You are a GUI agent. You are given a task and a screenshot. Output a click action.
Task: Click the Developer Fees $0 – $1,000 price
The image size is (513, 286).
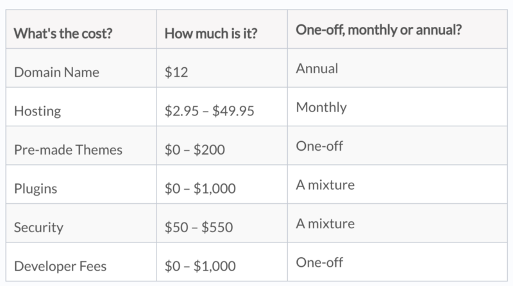click(x=200, y=265)
